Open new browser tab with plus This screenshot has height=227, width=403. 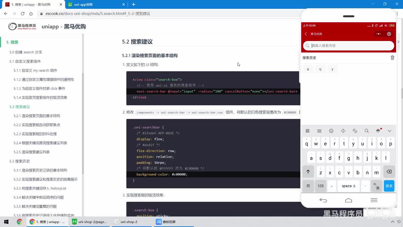[x=133, y=4]
